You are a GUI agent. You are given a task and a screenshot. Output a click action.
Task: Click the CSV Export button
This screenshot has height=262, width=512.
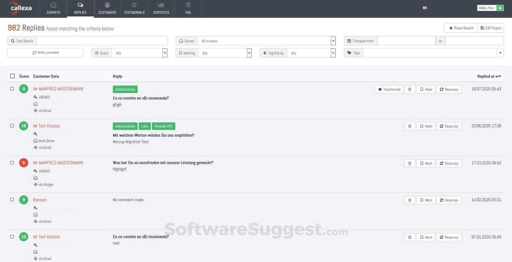pyautogui.click(x=491, y=28)
